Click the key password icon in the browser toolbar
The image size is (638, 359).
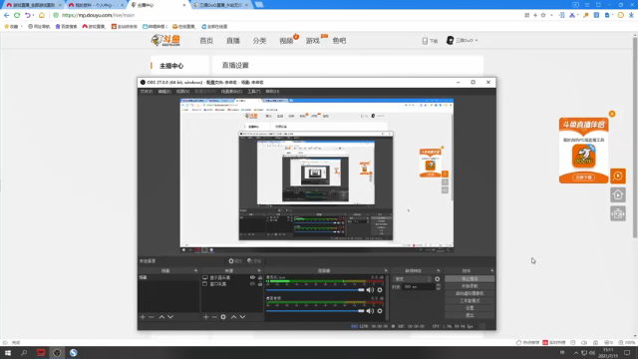point(586,15)
